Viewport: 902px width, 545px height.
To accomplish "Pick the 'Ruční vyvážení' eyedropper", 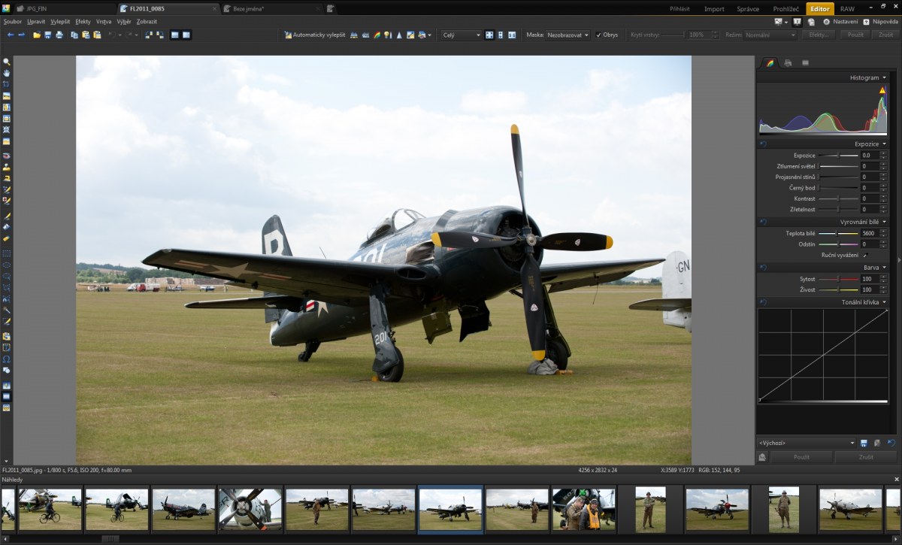I will (x=864, y=256).
